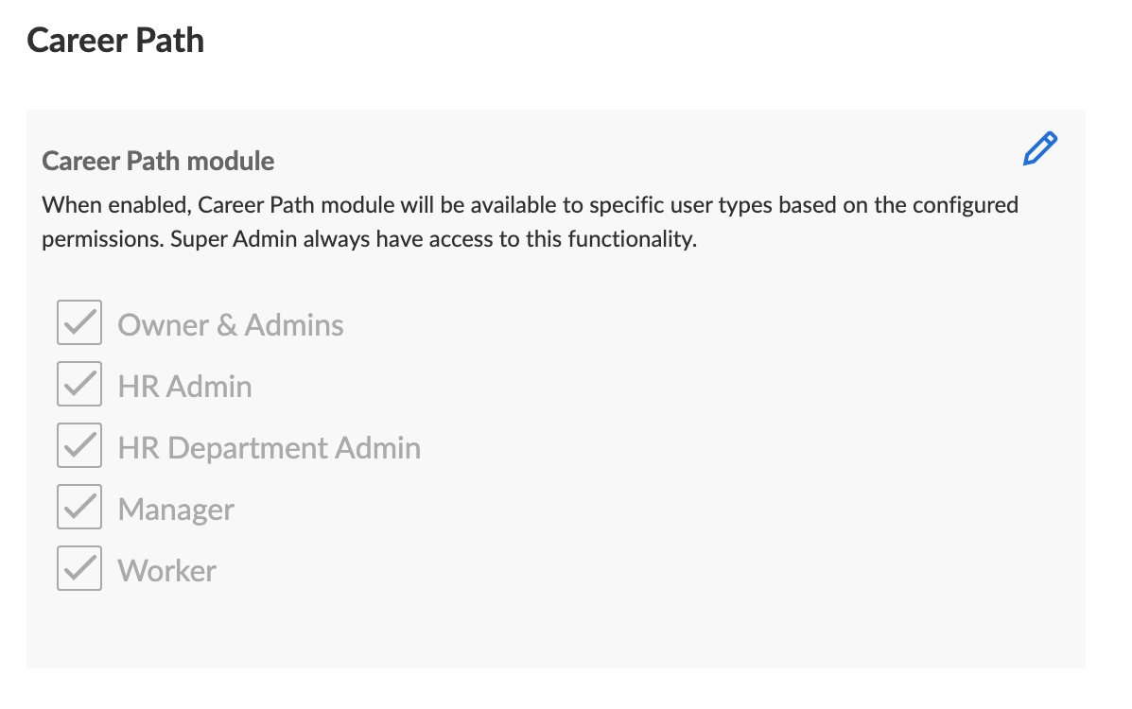Click "this functionality." ending the description
Image resolution: width=1132 pixels, height=709 pixels.
[611, 239]
